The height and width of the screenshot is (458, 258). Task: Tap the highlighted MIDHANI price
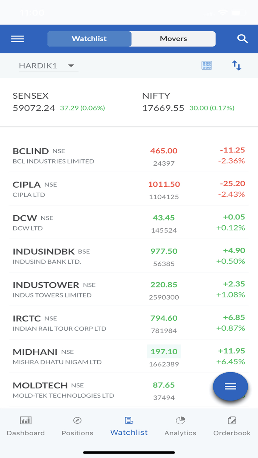[164, 351]
